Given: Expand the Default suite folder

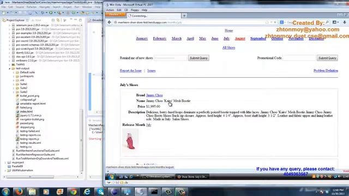Looking at the screenshot, I should pyautogui.click(x=14, y=72).
